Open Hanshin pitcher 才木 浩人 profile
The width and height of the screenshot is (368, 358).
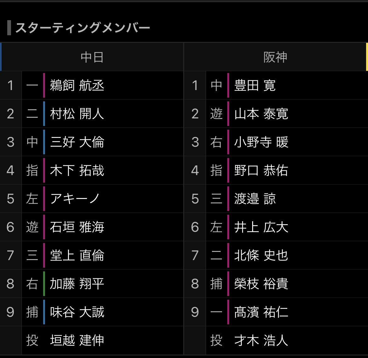tap(261, 340)
